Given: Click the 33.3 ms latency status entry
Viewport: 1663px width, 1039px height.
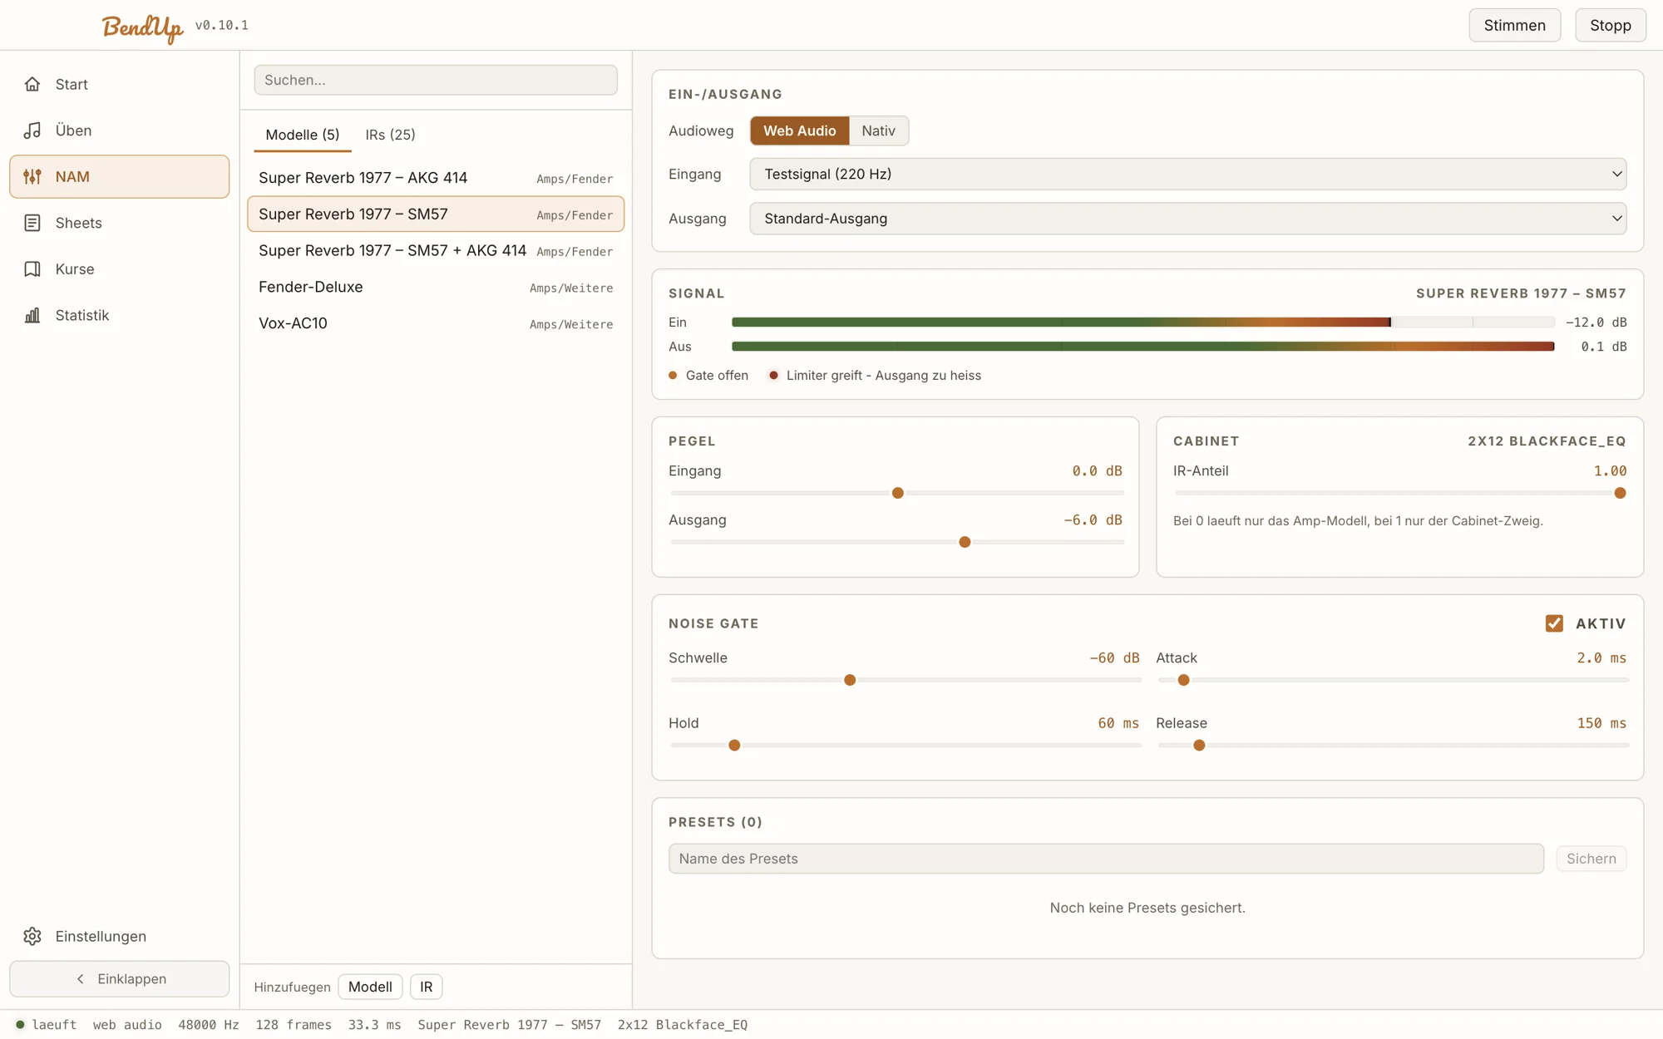Looking at the screenshot, I should (x=374, y=1025).
